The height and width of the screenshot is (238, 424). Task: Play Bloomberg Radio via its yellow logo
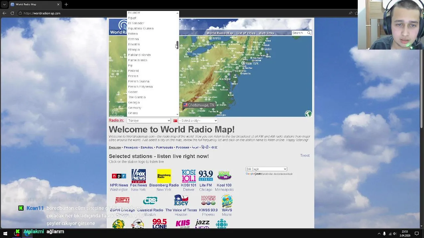pos(164,176)
